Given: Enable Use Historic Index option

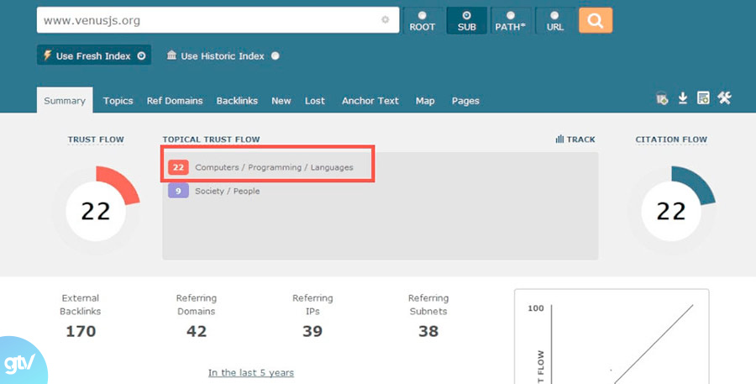Looking at the screenshot, I should pos(223,56).
